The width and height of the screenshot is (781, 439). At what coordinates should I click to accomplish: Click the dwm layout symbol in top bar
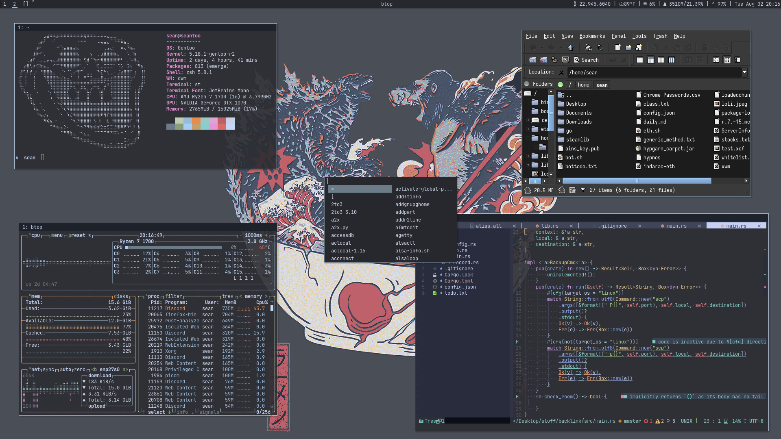pyautogui.click(x=26, y=4)
